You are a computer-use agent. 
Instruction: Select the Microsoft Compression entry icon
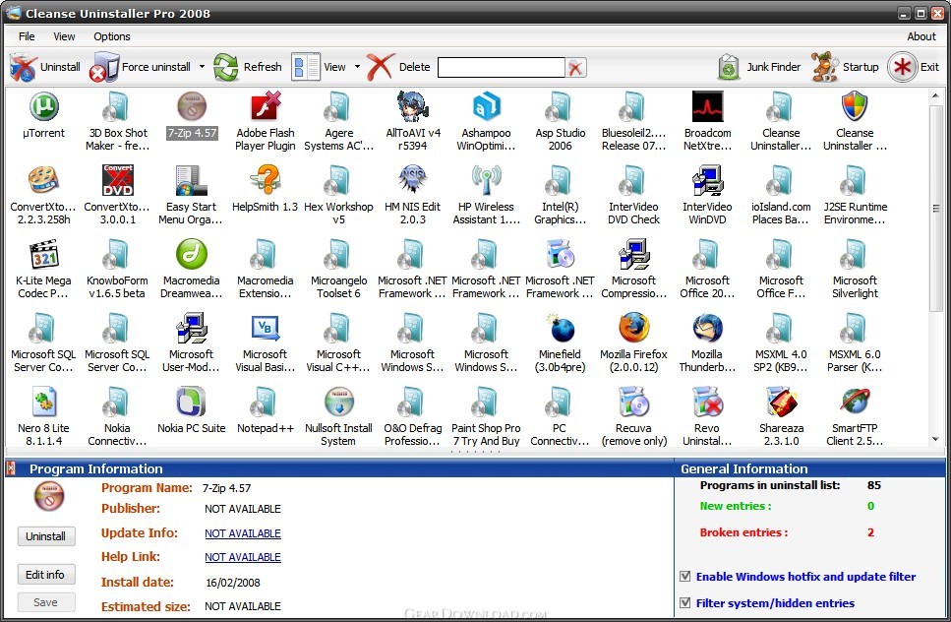pos(633,254)
